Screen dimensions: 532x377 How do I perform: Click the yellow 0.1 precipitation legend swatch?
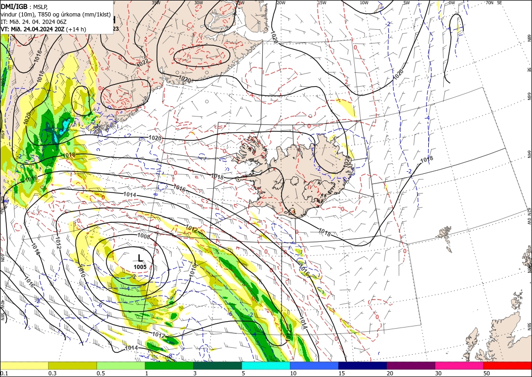pos(24,365)
